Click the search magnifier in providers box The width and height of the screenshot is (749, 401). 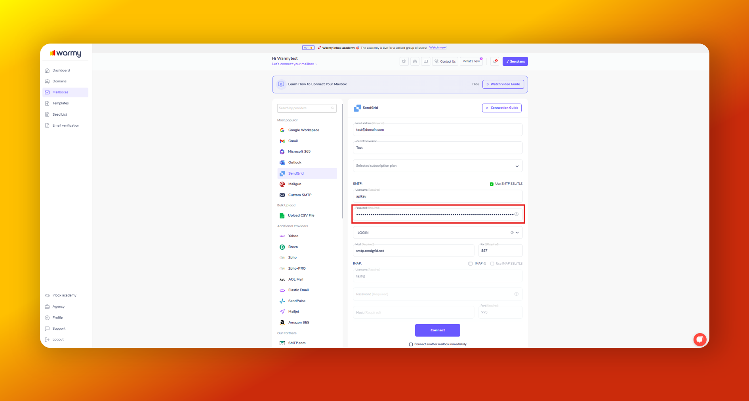(x=332, y=108)
